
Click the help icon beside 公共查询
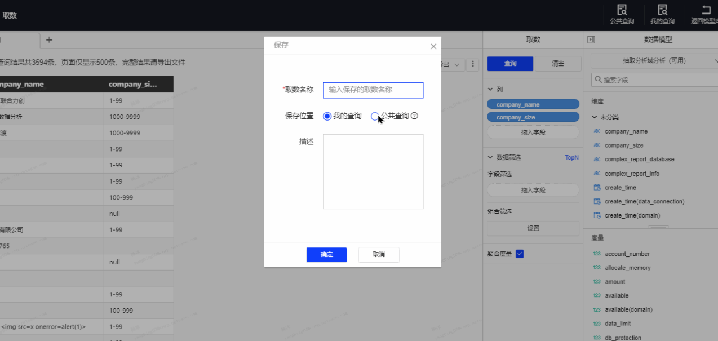coord(415,116)
